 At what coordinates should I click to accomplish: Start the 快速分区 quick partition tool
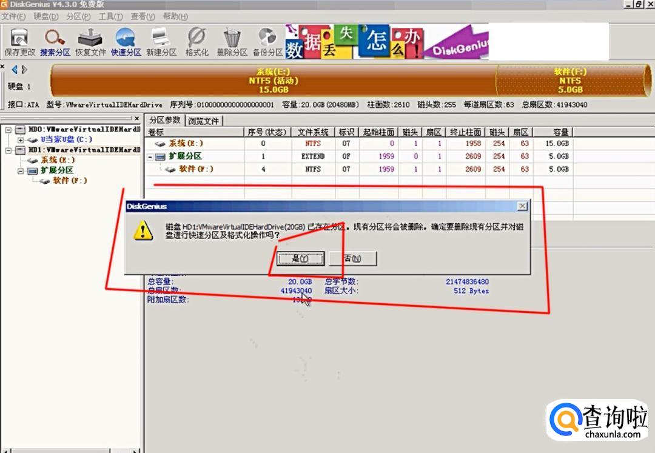[126, 42]
